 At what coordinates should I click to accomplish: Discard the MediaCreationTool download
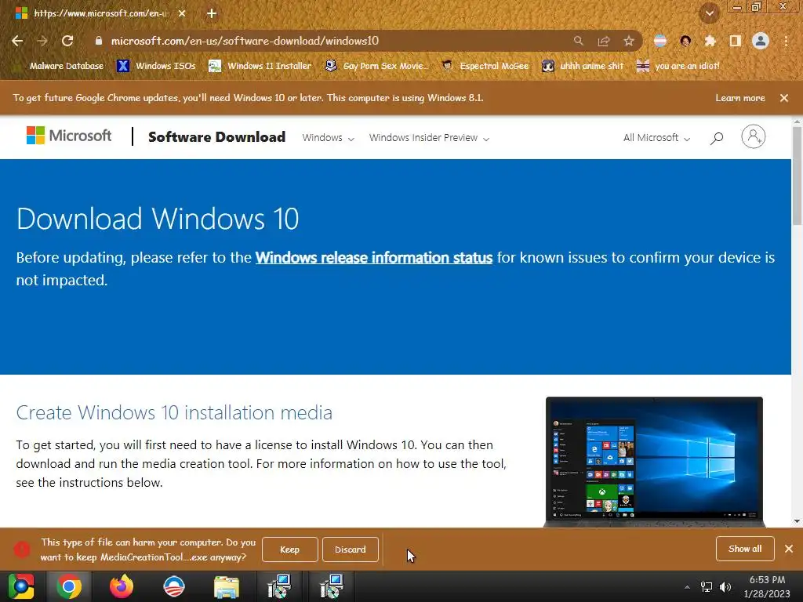tap(351, 549)
